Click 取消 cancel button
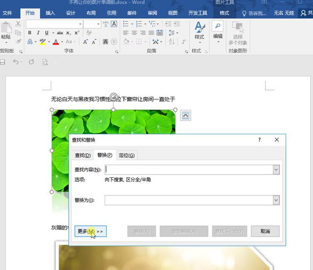 point(265,231)
